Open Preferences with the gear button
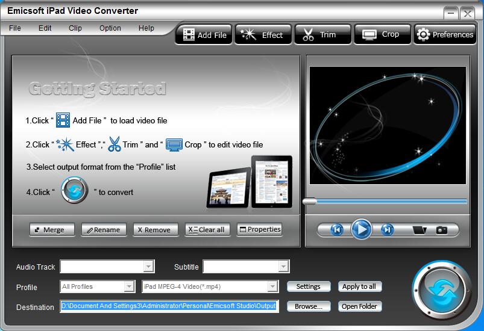Viewport: 484px width, 331px height. [x=445, y=34]
